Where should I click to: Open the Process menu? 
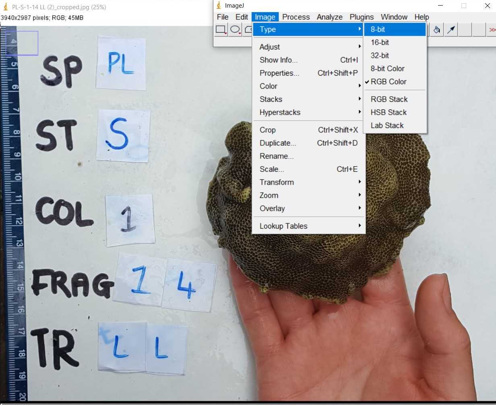click(x=296, y=17)
